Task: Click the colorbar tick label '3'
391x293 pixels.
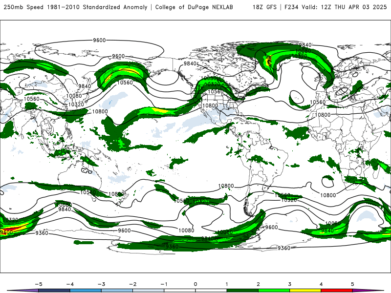Action: tap(290, 284)
